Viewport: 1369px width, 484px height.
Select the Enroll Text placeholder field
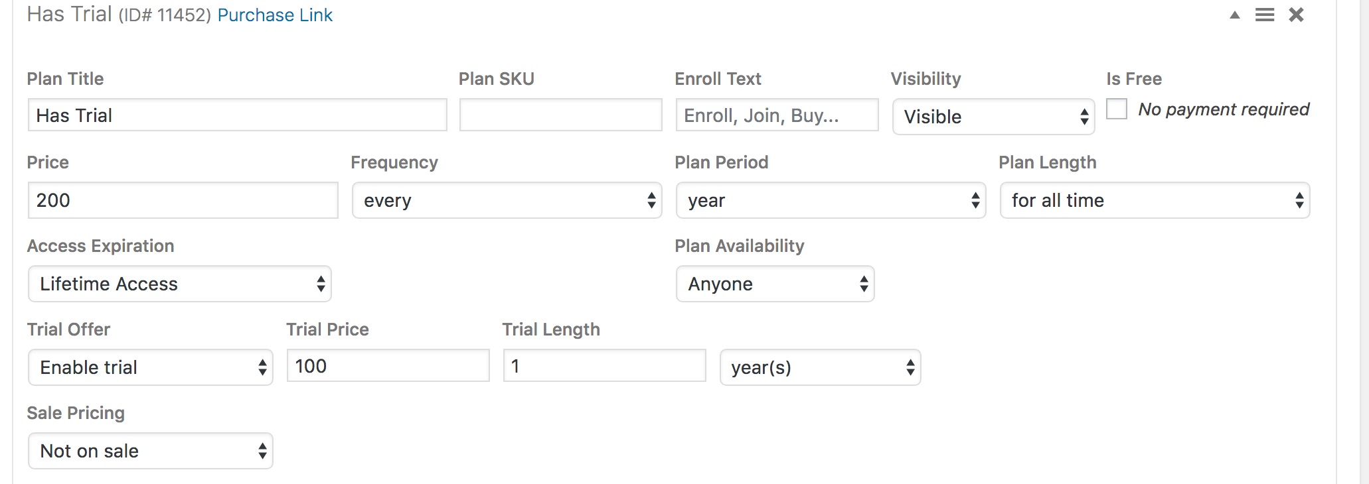click(777, 114)
